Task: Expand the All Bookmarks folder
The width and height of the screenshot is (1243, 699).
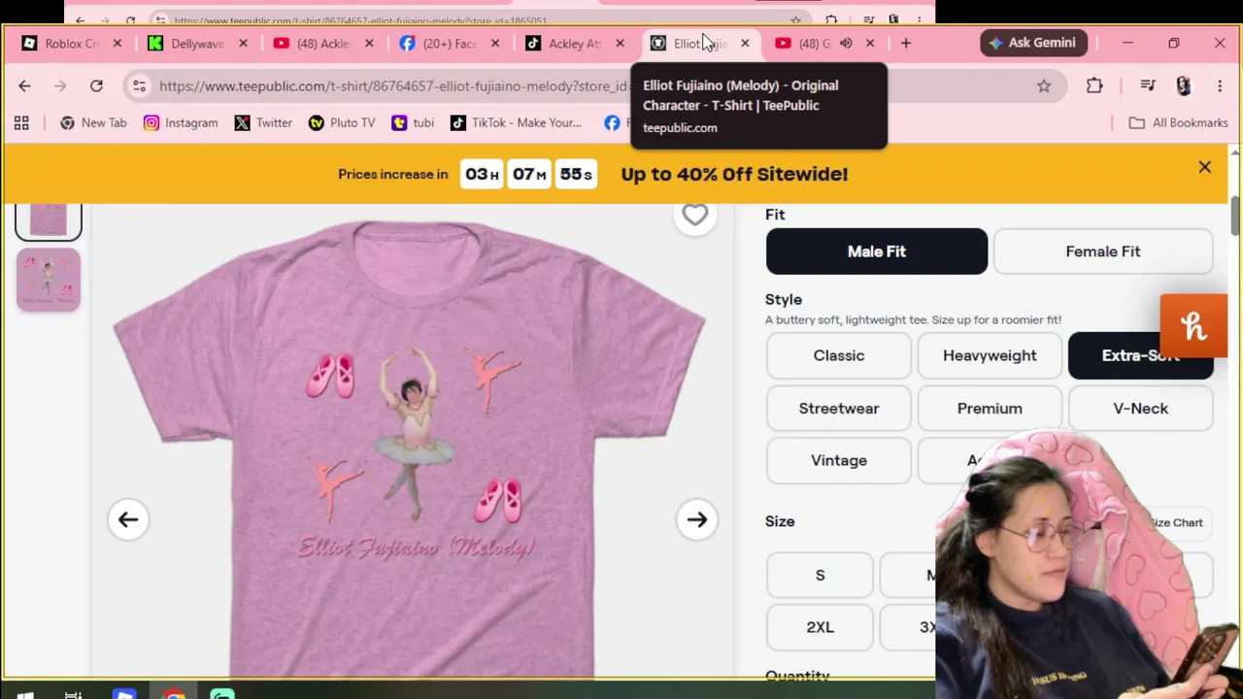Action: tap(1179, 122)
